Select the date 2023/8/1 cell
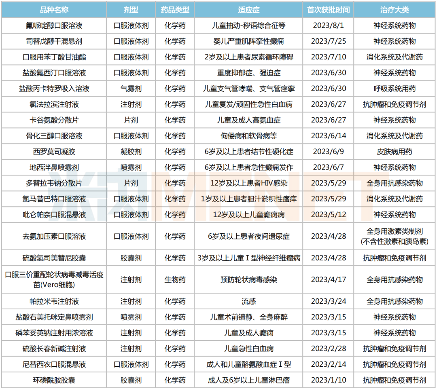437x389 pixels. tap(327, 25)
